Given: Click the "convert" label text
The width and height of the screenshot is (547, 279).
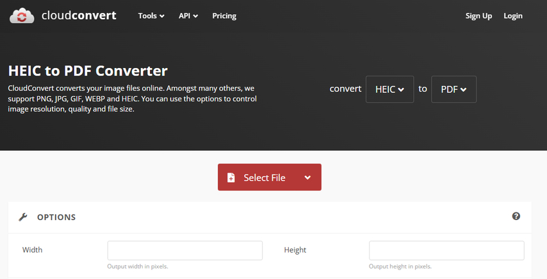Looking at the screenshot, I should click(x=345, y=89).
